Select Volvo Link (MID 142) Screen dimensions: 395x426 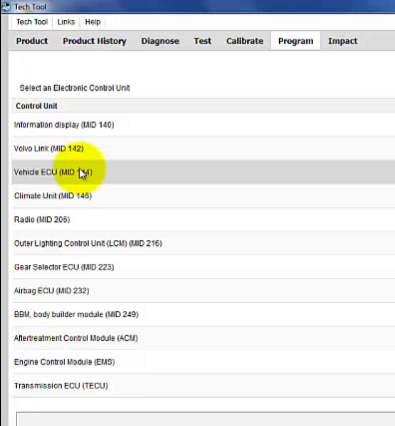coord(49,148)
